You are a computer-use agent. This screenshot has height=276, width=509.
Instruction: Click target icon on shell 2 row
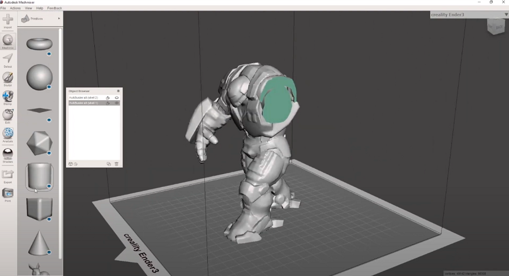(108, 97)
